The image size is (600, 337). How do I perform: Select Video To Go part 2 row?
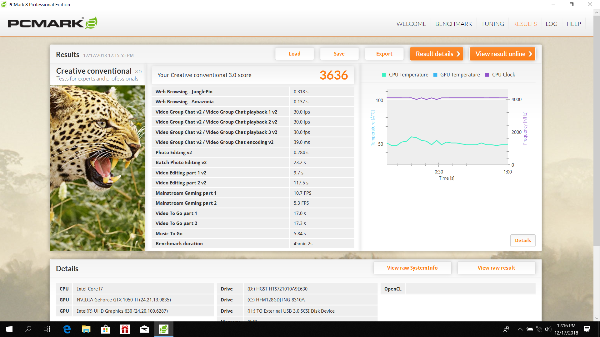tap(253, 223)
